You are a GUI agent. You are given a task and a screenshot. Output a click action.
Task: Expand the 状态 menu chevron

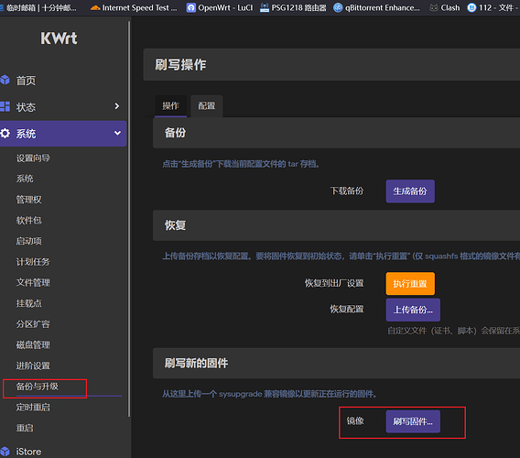(117, 106)
